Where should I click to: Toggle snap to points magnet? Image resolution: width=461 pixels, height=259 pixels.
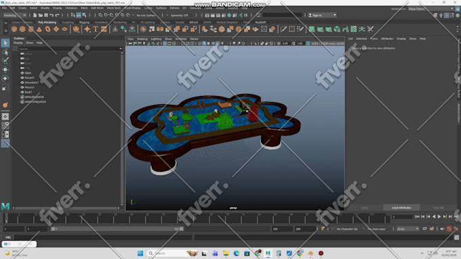point(112,16)
